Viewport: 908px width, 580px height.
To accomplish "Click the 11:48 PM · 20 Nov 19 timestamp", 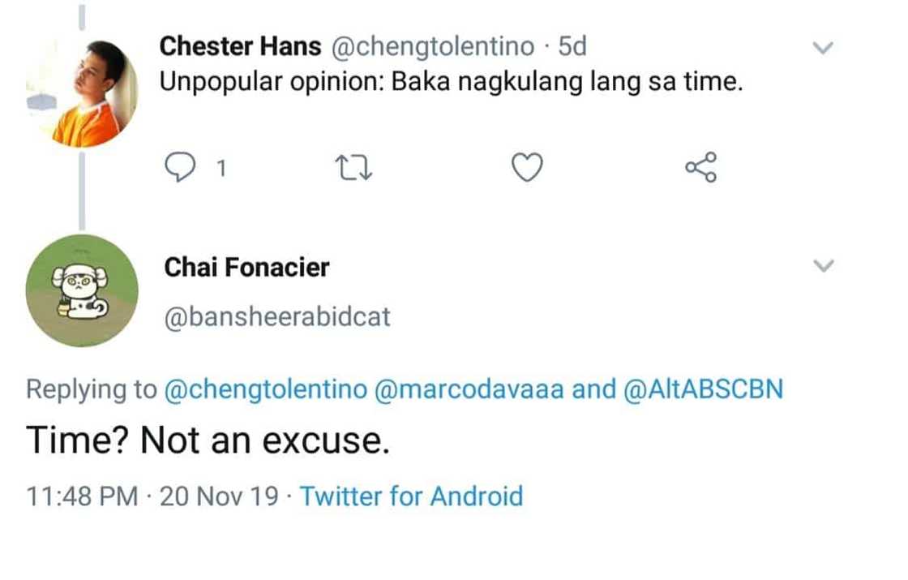I will click(152, 496).
